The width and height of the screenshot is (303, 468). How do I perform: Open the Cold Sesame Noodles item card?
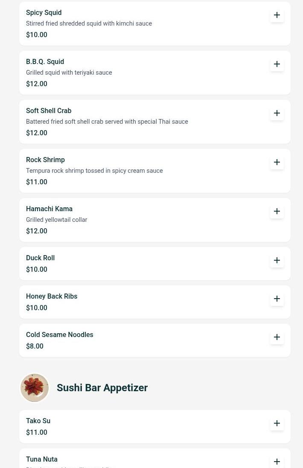tap(154, 340)
